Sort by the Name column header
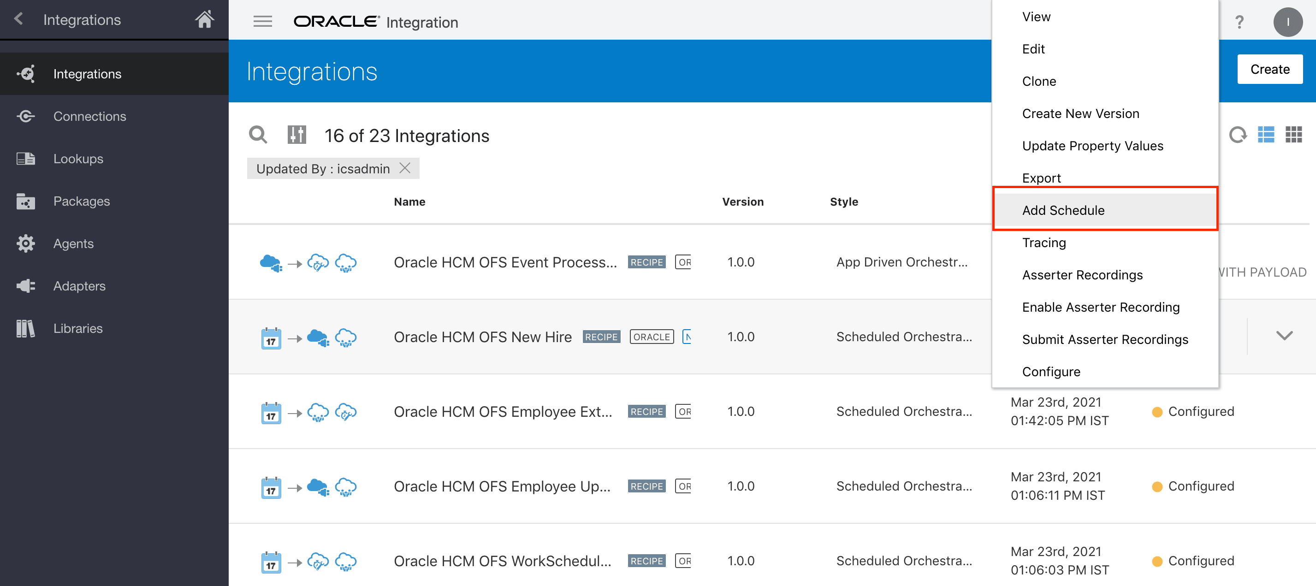 coord(409,201)
